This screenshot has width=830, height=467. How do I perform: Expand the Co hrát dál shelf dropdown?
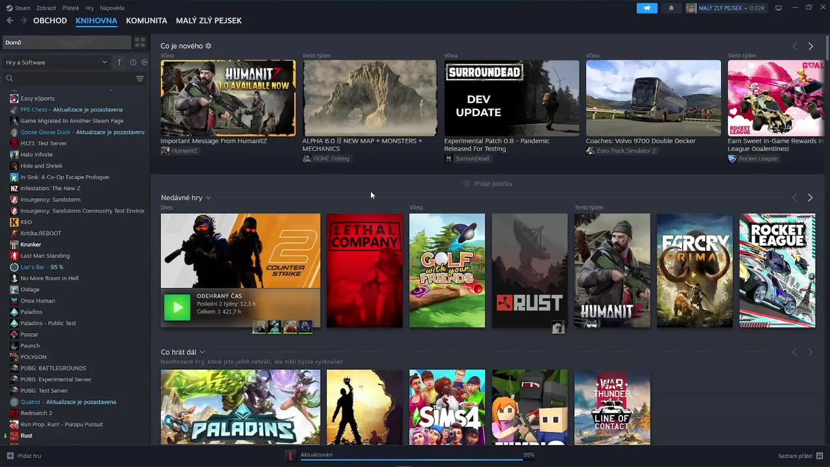(x=202, y=352)
